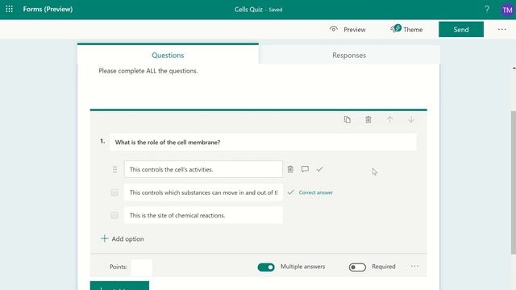516x290 pixels.
Task: Tick checkbox for substances membrane option
Action: [x=114, y=193]
